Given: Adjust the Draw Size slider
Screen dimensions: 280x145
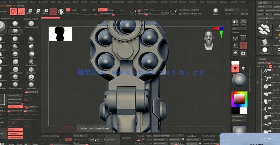Looking at the screenshot, I should point(153,14).
